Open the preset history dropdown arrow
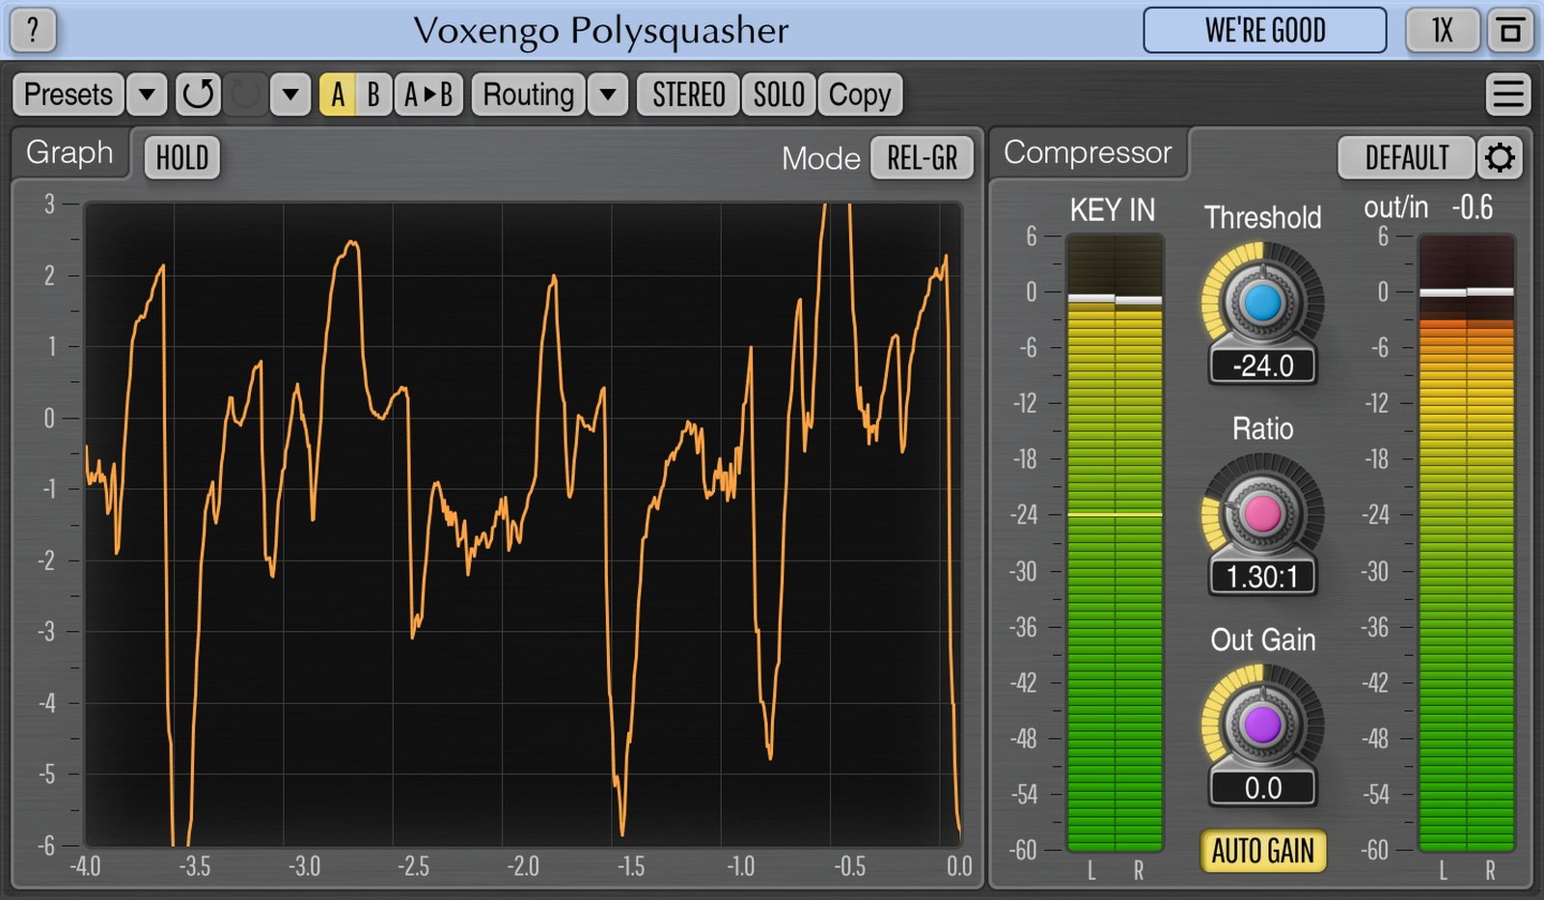 [289, 94]
